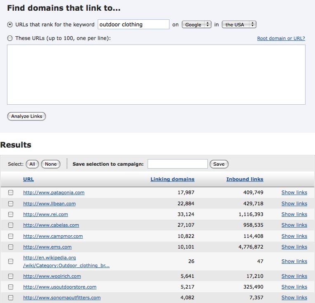
Task: Check the en.wikipedia.org row checkbox
Action: tap(11, 261)
